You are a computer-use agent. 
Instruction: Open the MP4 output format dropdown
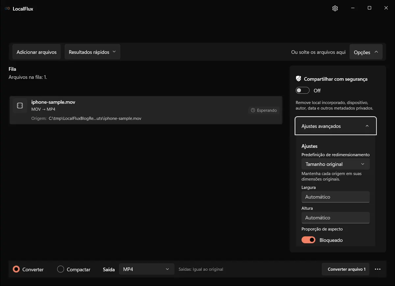click(x=146, y=269)
